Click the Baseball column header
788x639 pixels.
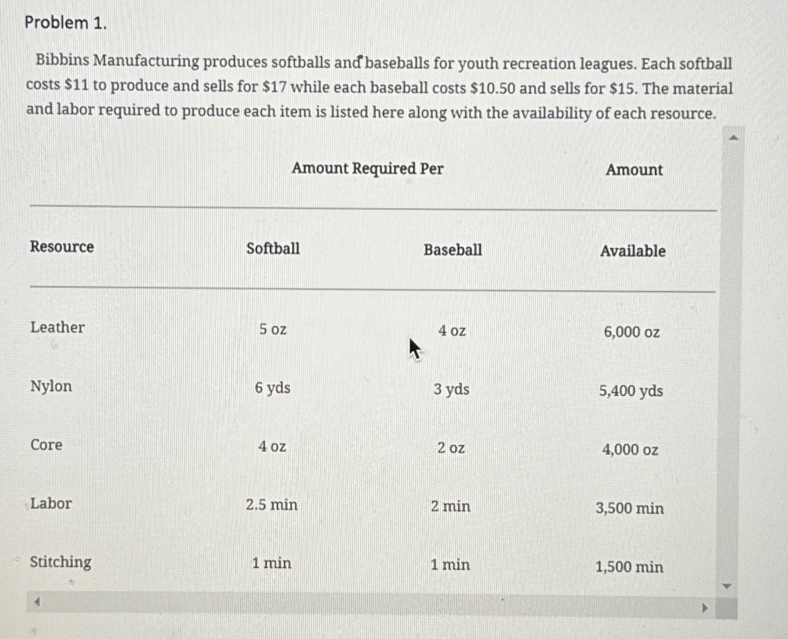coord(452,250)
